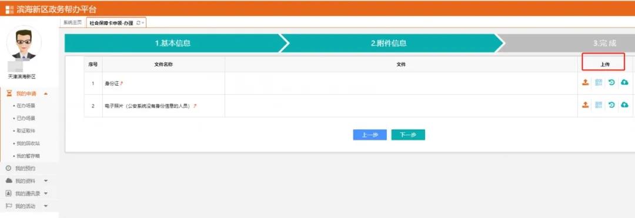The height and width of the screenshot is (218, 635).
Task: Switch to the 系统主页 tab
Action: click(72, 23)
